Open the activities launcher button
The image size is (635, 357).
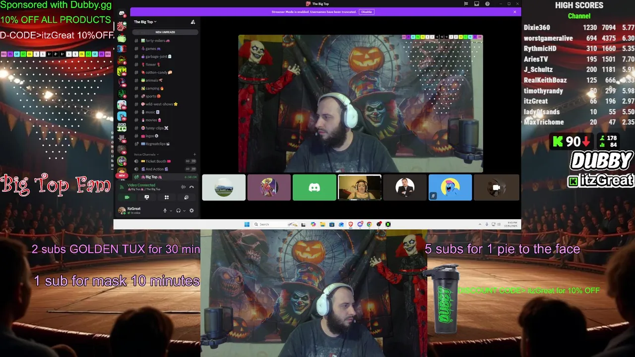pyautogui.click(x=167, y=197)
